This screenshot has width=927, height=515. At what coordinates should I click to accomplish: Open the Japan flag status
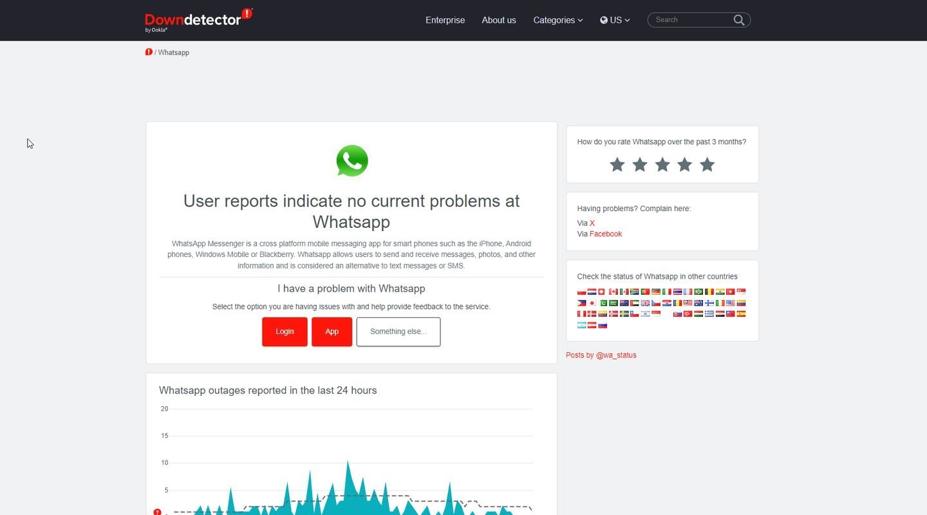coord(592,303)
